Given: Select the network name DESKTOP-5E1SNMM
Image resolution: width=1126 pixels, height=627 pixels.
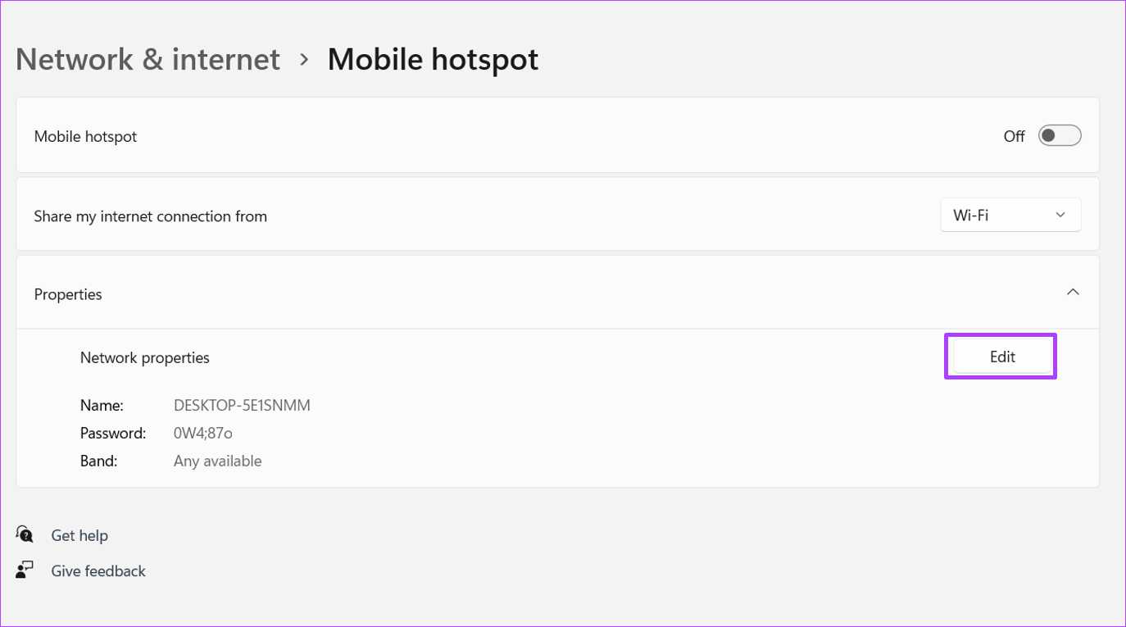Looking at the screenshot, I should coord(242,405).
